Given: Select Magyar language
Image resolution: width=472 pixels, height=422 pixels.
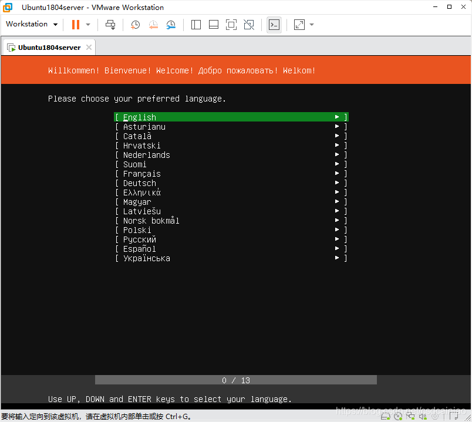Looking at the screenshot, I should 231,202.
